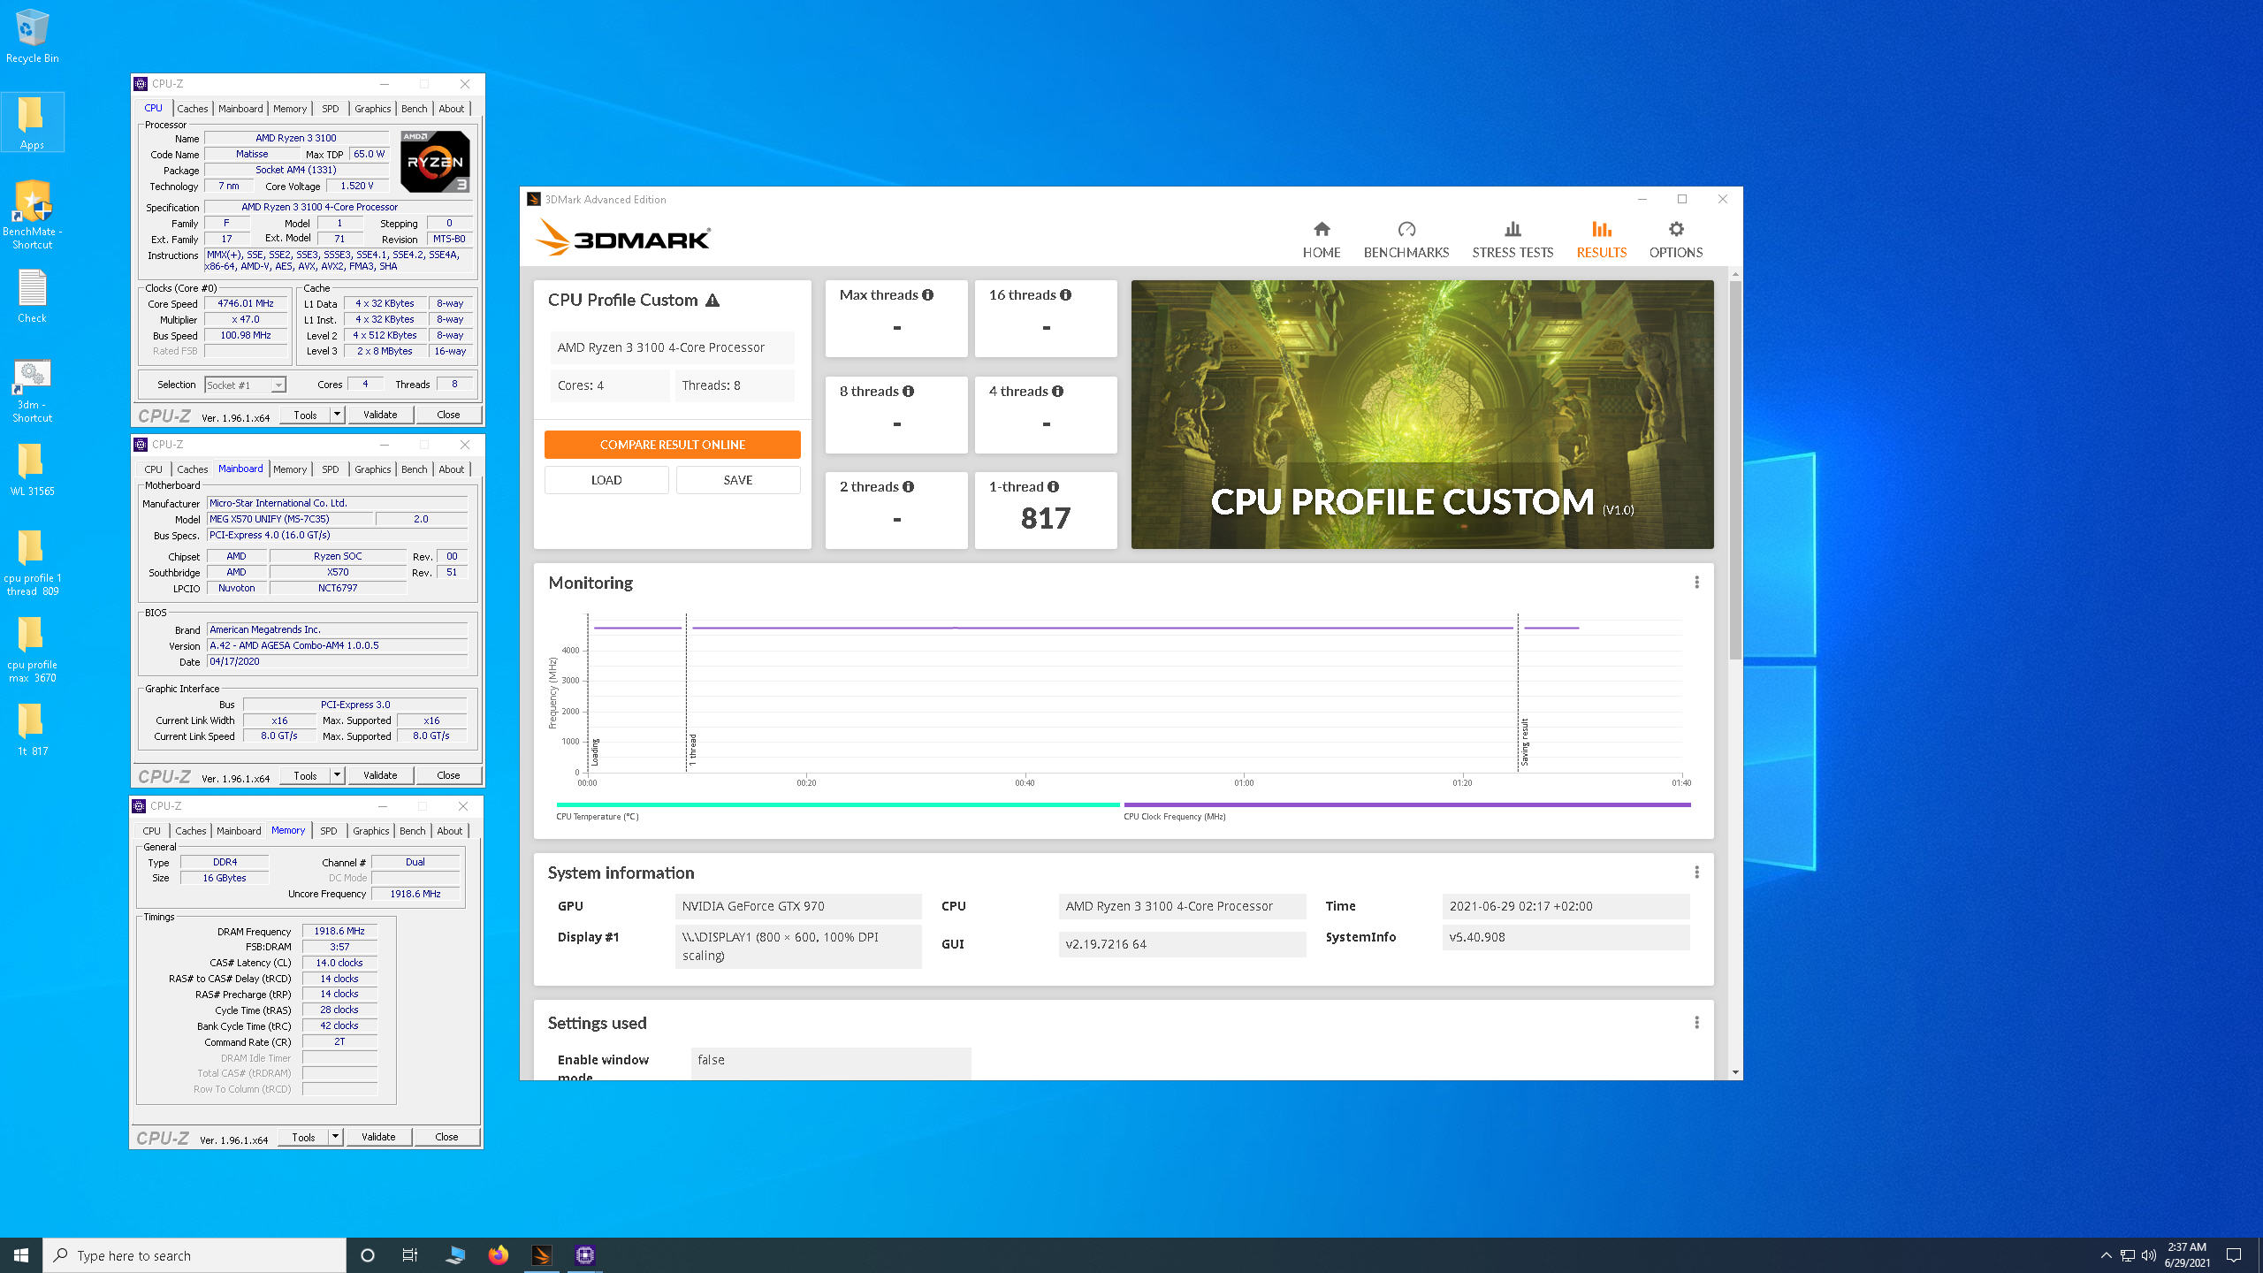Open the Recycle Bin desktop icon
Image resolution: width=2263 pixels, height=1273 pixels.
[32, 36]
